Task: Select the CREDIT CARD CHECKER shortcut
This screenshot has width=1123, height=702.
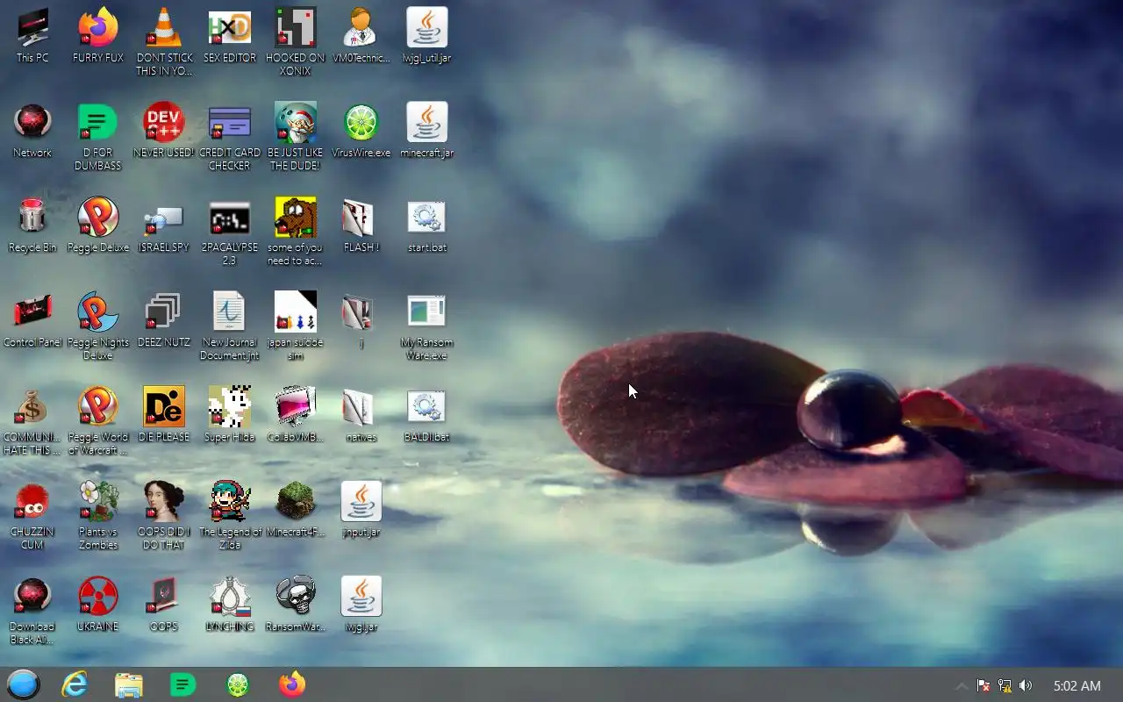Action: click(x=230, y=137)
